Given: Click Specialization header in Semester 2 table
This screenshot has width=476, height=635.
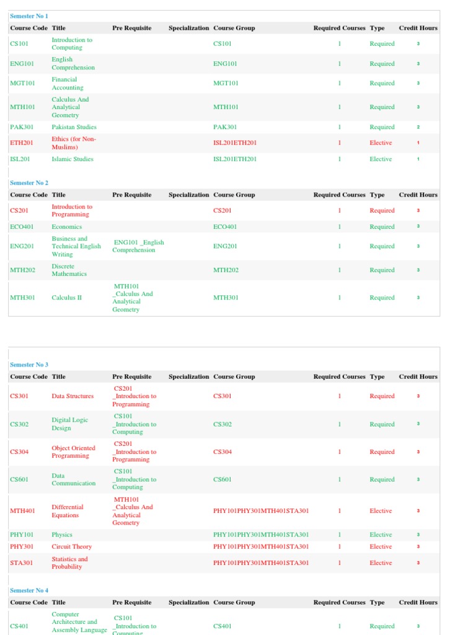Looking at the screenshot, I should tap(188, 195).
